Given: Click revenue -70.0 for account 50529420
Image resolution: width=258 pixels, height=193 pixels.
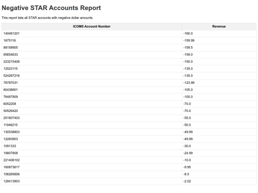Looking at the screenshot, I should [x=187, y=111].
